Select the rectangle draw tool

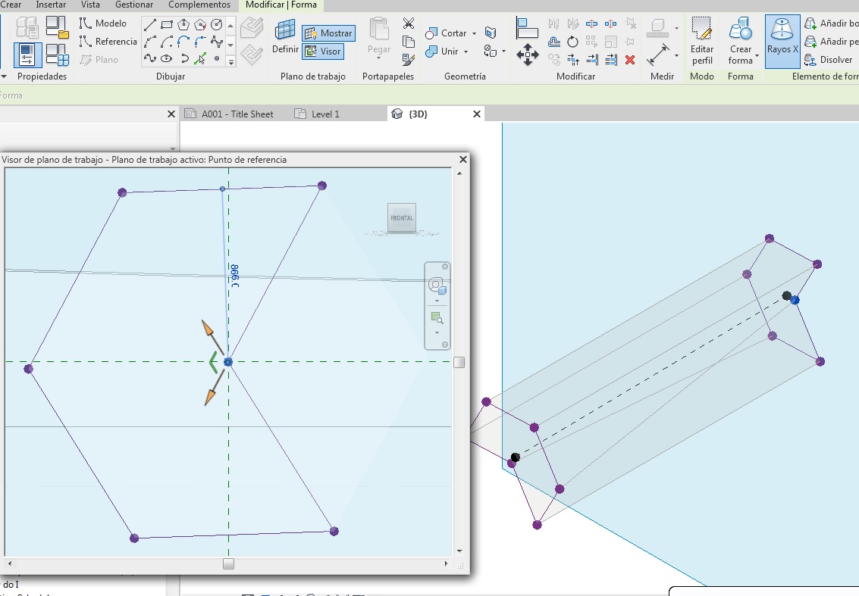click(x=168, y=25)
